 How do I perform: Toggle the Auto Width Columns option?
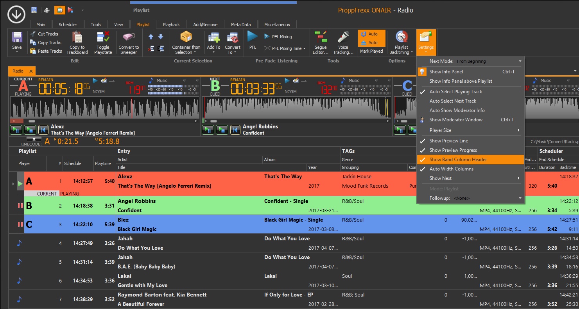pos(451,169)
